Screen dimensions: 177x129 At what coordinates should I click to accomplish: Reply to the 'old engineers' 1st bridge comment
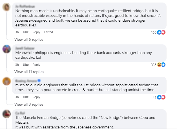tap(36, 97)
